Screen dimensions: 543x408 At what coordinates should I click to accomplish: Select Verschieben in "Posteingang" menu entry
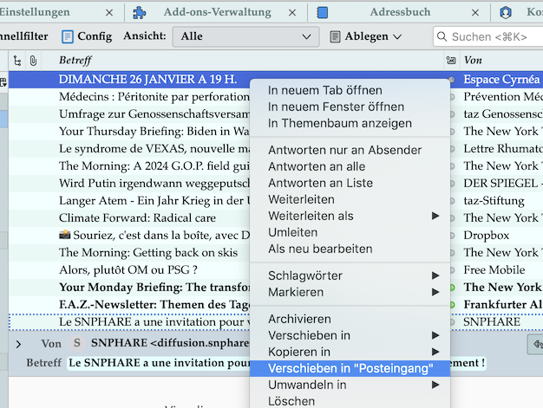pos(350,368)
